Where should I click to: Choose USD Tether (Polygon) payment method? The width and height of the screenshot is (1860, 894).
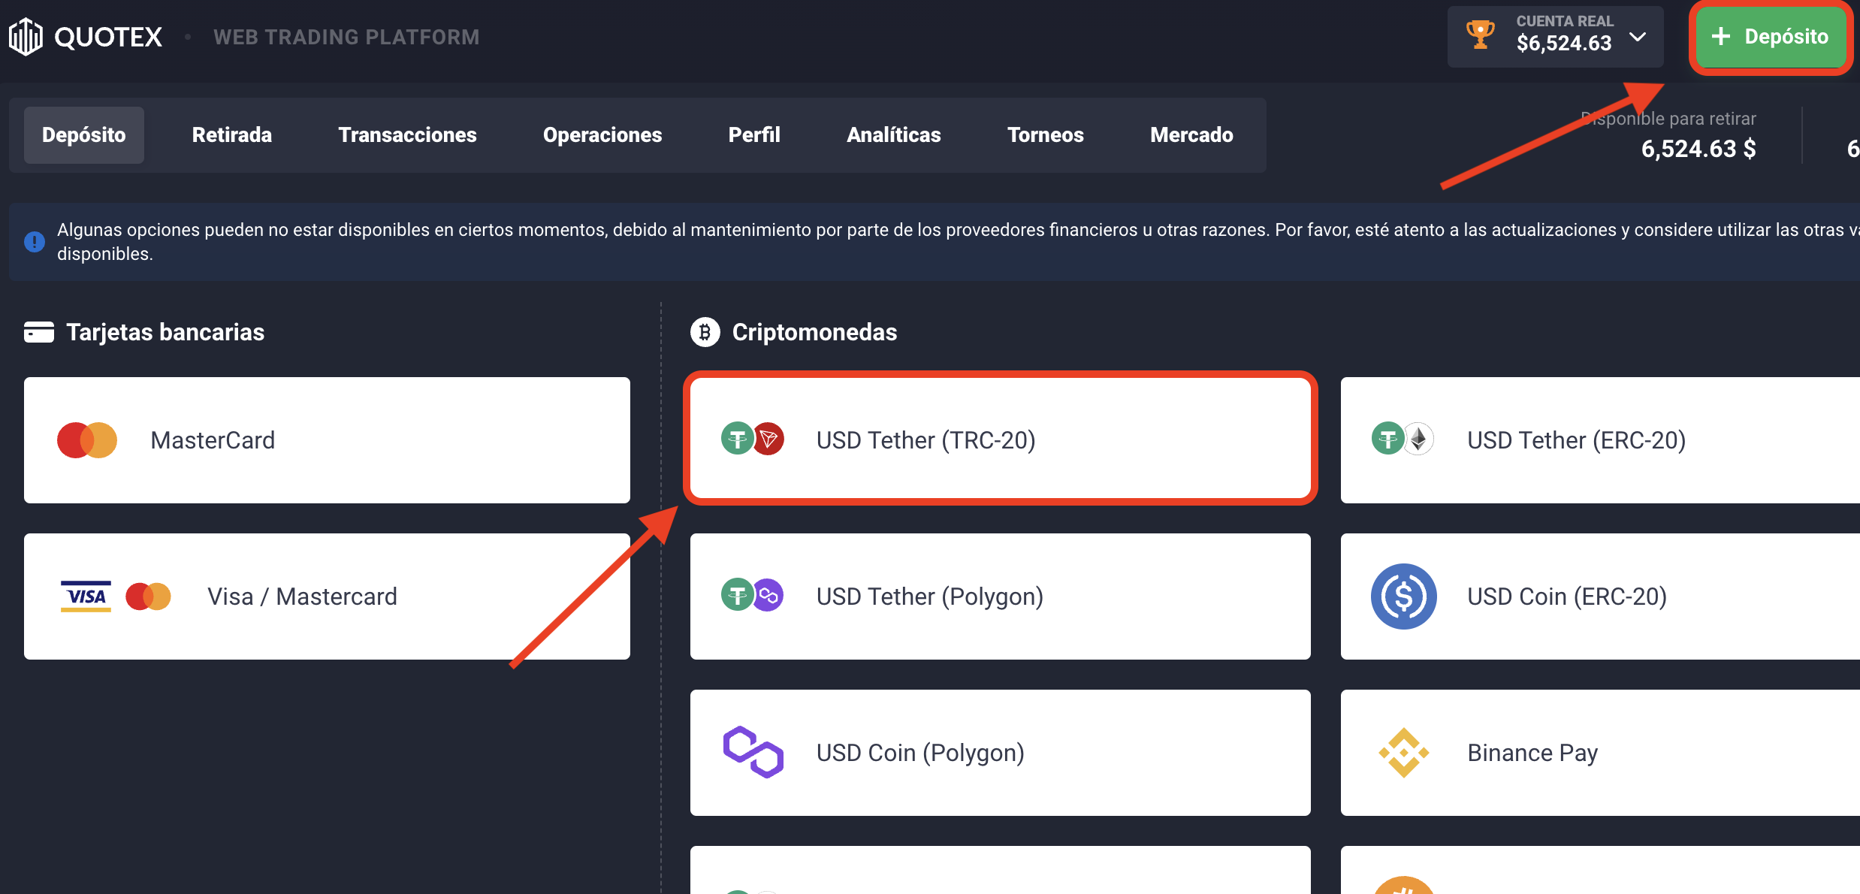coord(1000,597)
